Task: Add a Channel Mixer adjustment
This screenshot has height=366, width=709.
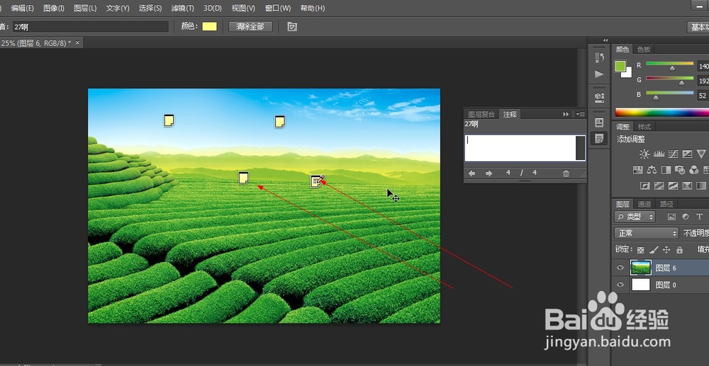Action: tap(693, 170)
